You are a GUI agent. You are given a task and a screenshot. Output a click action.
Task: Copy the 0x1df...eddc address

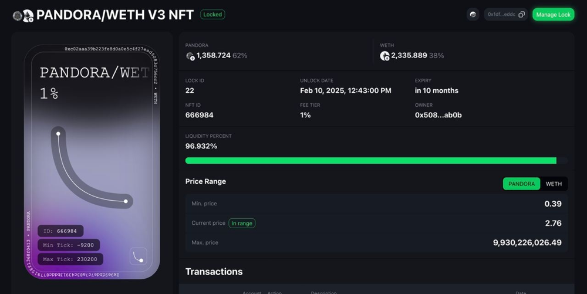click(x=521, y=15)
